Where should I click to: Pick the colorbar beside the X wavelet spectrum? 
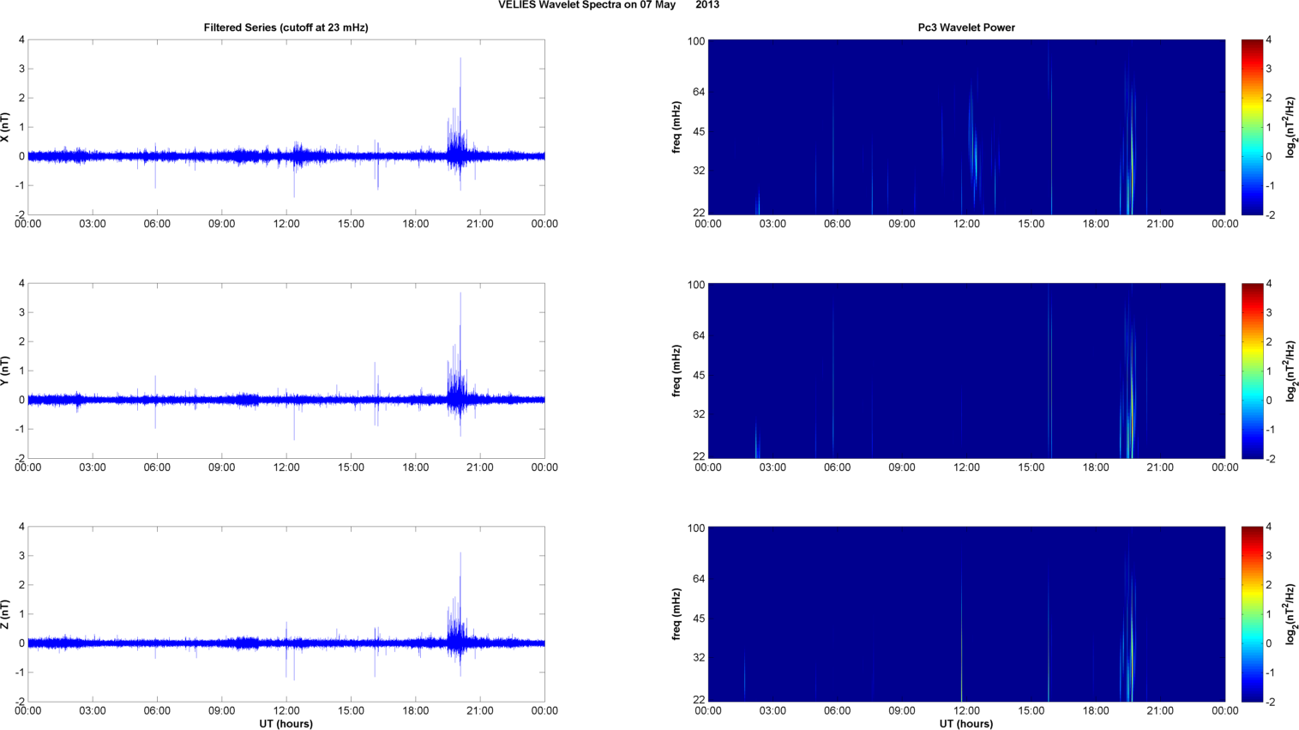point(1252,127)
